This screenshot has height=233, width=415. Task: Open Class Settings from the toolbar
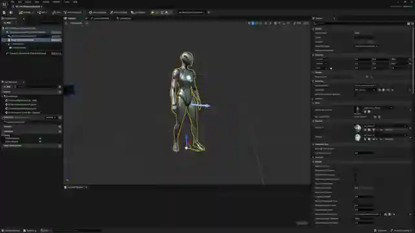click(97, 12)
